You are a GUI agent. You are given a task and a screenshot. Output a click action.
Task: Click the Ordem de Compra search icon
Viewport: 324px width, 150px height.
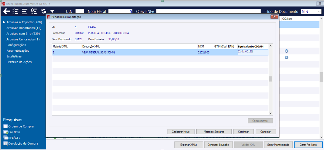click(5, 126)
